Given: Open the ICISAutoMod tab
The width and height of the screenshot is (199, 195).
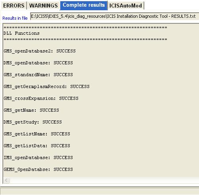Looking at the screenshot, I should pyautogui.click(x=126, y=6).
